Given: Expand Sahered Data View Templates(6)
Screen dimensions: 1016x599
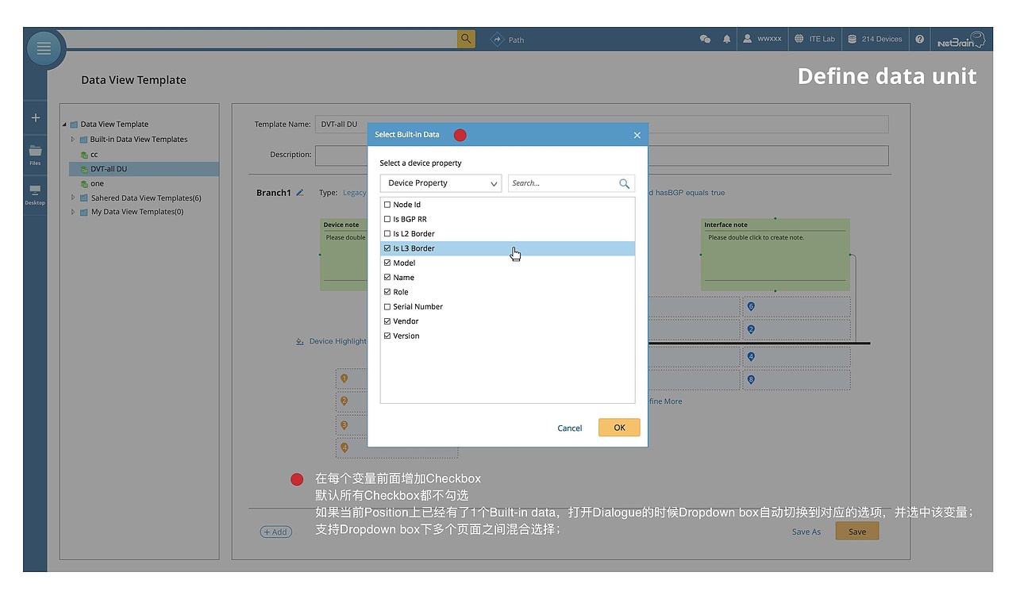Looking at the screenshot, I should [x=72, y=198].
